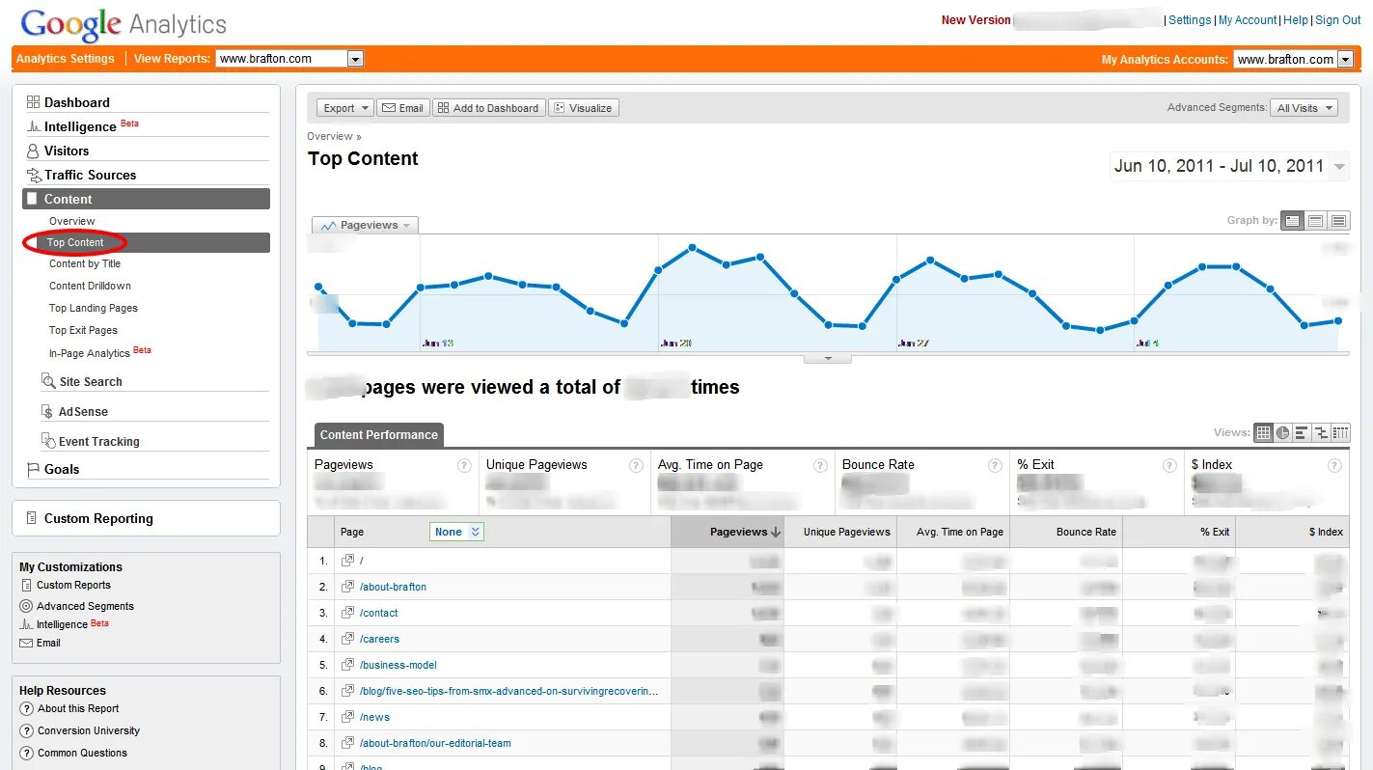1373x770 pixels.
Task: Open the Dashboard section
Action: click(77, 102)
